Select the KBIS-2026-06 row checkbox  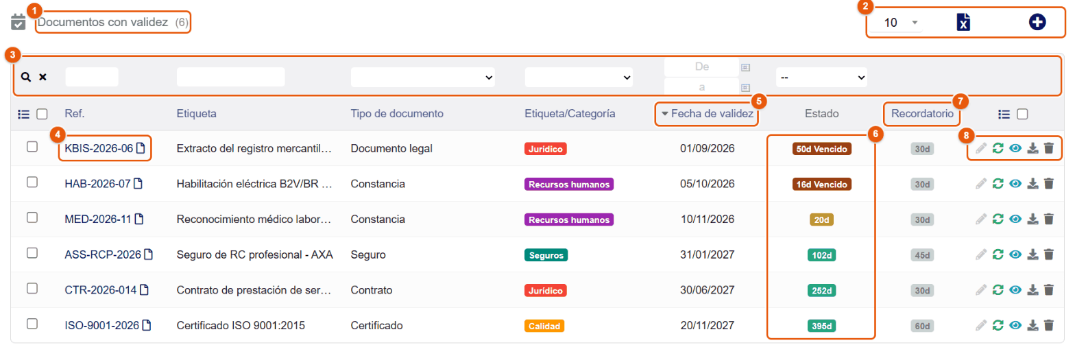coord(32,147)
